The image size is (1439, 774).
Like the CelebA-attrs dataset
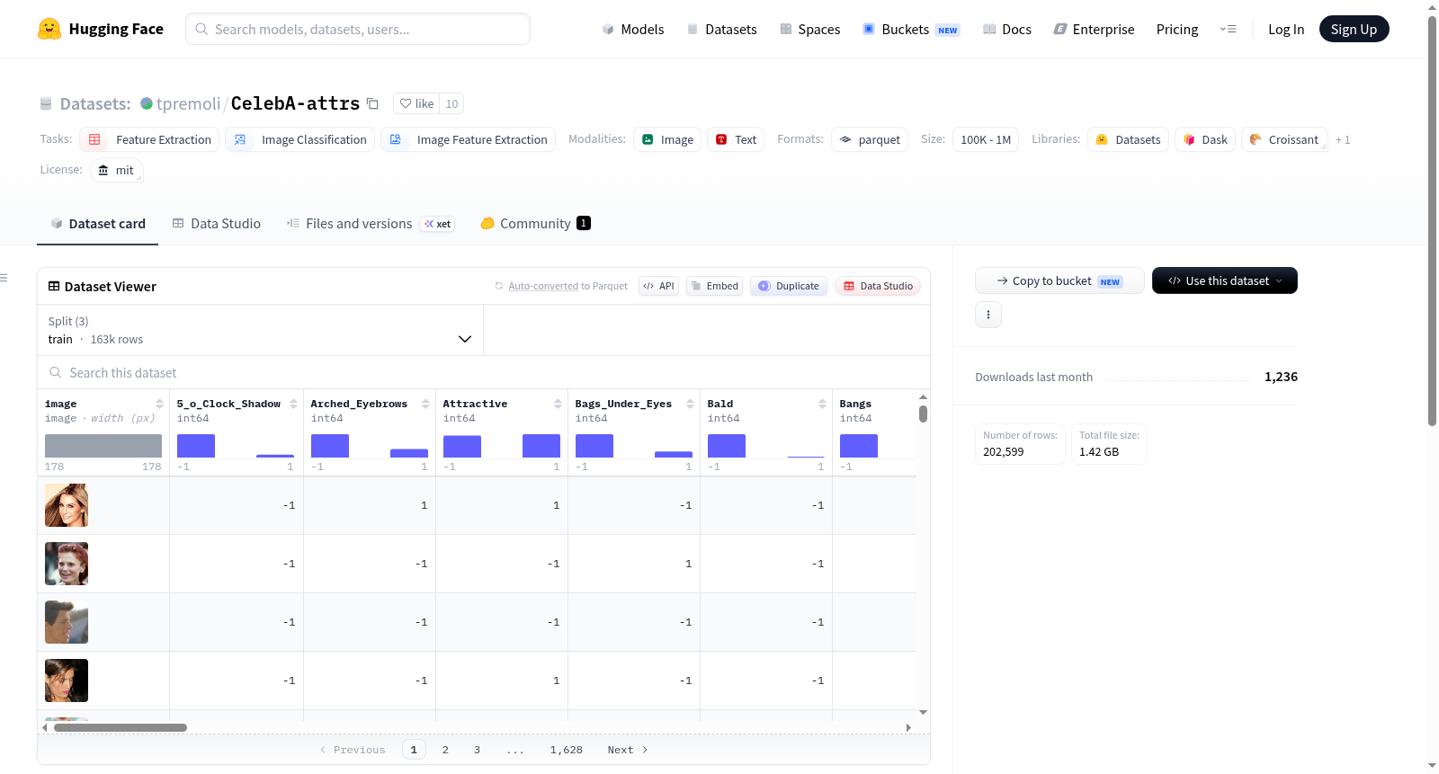[x=416, y=103]
